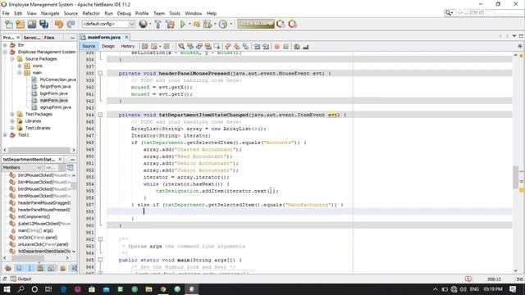Collapse the txtDepartmentItemStateChanged method code fold
The width and height of the screenshot is (525, 295).
point(100,115)
